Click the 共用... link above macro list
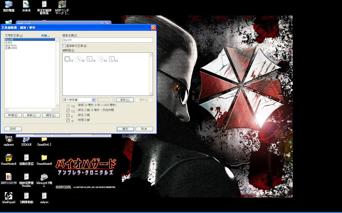 click(x=45, y=36)
